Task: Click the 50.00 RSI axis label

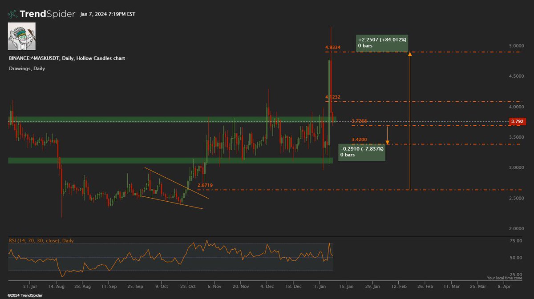Action: point(517,258)
